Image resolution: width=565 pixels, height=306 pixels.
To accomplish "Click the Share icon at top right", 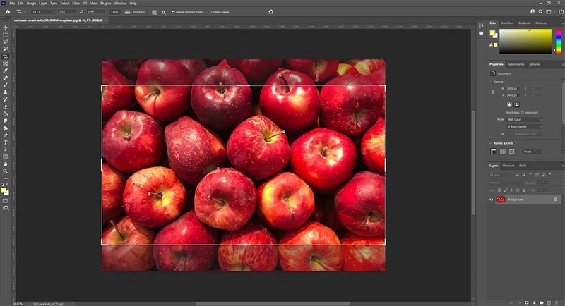I will (561, 11).
